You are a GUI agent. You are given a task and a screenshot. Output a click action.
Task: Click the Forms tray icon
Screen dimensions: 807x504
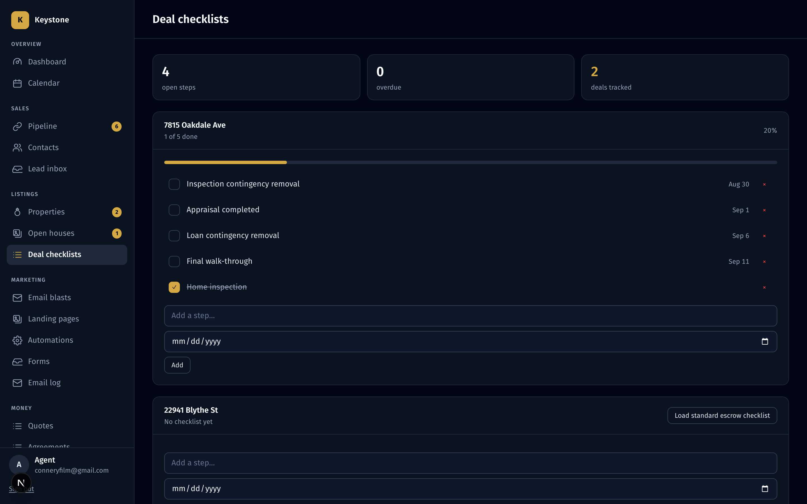point(17,362)
